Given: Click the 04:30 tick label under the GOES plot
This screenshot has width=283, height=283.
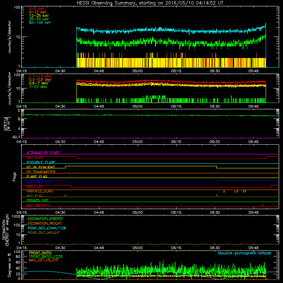Looking at the screenshot, I should [x=60, y=142].
